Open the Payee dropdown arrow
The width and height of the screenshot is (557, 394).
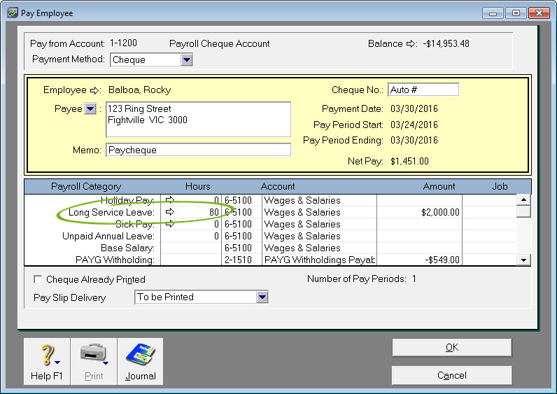[x=90, y=109]
